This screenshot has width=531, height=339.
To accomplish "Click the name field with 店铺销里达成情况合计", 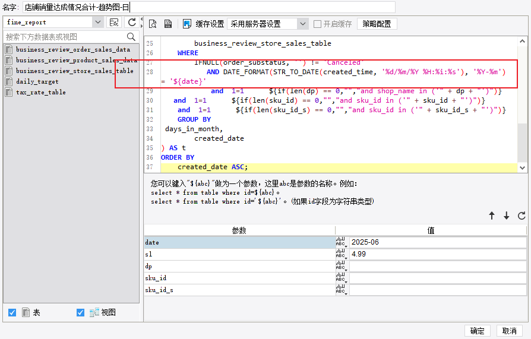I will (209, 7).
